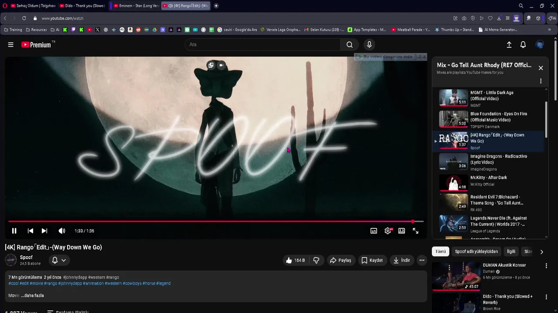The image size is (558, 313).
Task: Open the Spoof channel name link
Action: click(x=26, y=257)
